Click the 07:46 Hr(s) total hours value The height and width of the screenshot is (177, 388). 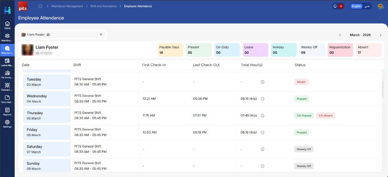249,115
